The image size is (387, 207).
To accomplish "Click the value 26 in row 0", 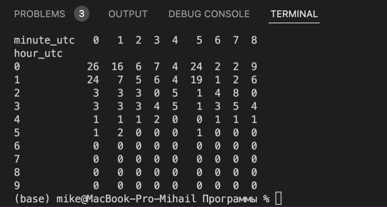I will point(93,67).
